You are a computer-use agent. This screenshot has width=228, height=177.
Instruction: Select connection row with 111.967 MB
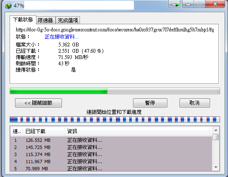[x=111, y=162]
